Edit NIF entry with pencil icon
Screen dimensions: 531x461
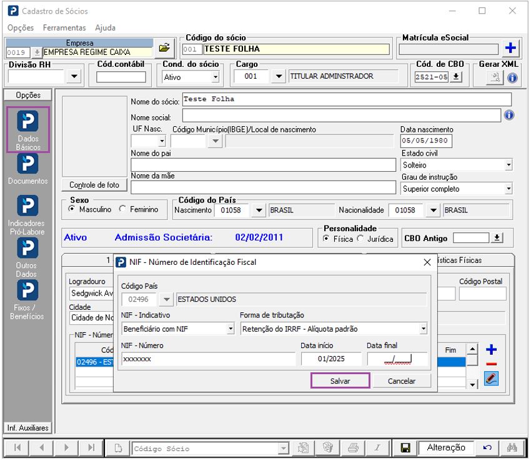491,379
